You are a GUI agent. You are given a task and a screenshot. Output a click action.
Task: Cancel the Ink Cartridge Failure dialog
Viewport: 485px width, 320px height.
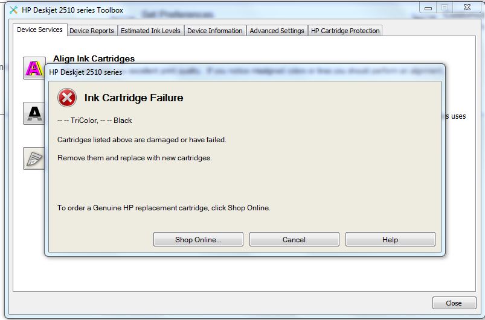[x=294, y=239]
